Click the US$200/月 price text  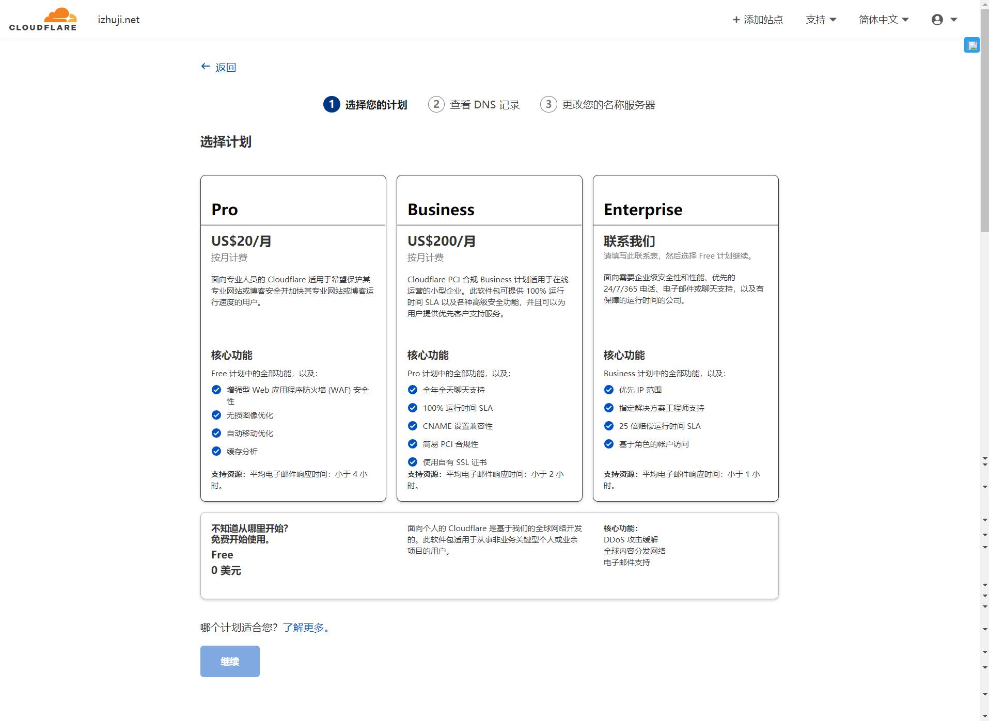point(442,241)
